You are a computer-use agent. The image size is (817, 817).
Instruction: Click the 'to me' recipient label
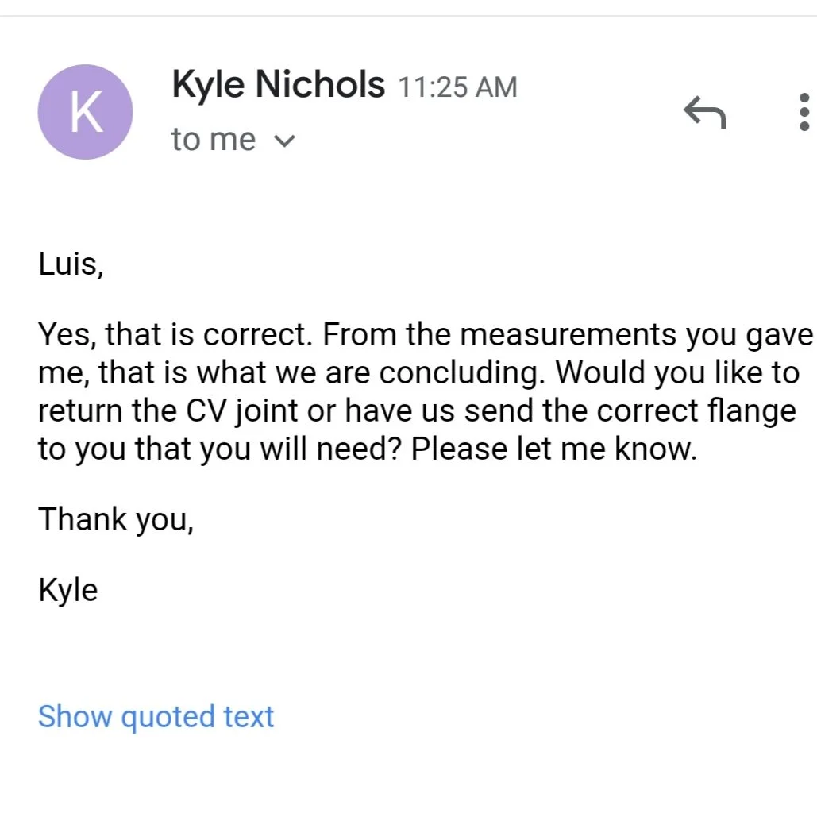(x=214, y=140)
